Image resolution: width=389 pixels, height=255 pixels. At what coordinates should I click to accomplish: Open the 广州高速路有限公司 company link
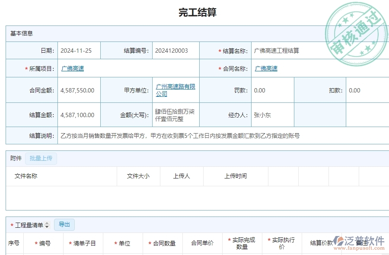pos(175,90)
